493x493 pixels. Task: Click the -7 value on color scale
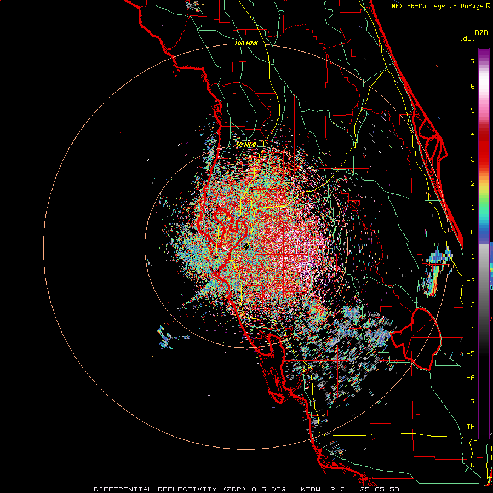point(471,402)
